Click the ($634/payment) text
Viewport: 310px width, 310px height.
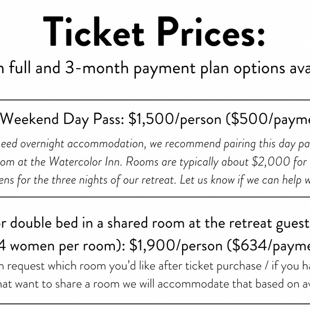[268, 246]
